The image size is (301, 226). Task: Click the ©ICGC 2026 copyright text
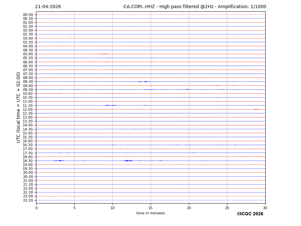pos(250,214)
